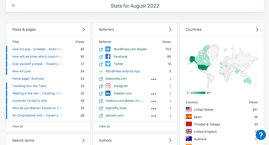The image size is (269, 145).
Task: Click external link icon next to Facebook
Action: pos(101,57)
